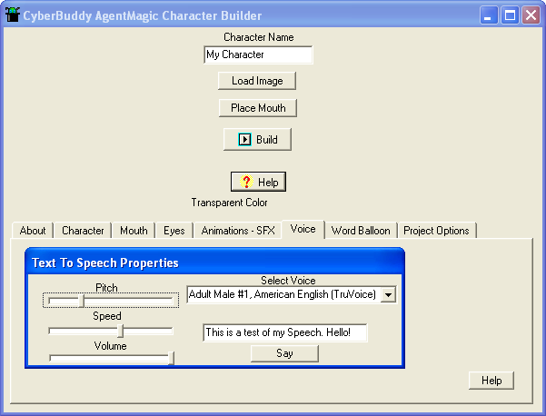Click the CyberBuddy title bar app icon
This screenshot has width=546, height=416.
13,15
